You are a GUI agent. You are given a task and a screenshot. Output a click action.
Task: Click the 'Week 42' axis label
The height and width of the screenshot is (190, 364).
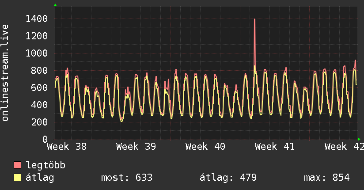pos(344,147)
